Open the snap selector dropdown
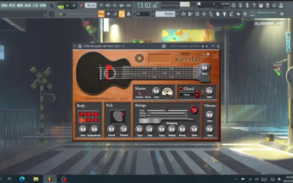Viewport: 293px width, 183px height. pos(143,14)
